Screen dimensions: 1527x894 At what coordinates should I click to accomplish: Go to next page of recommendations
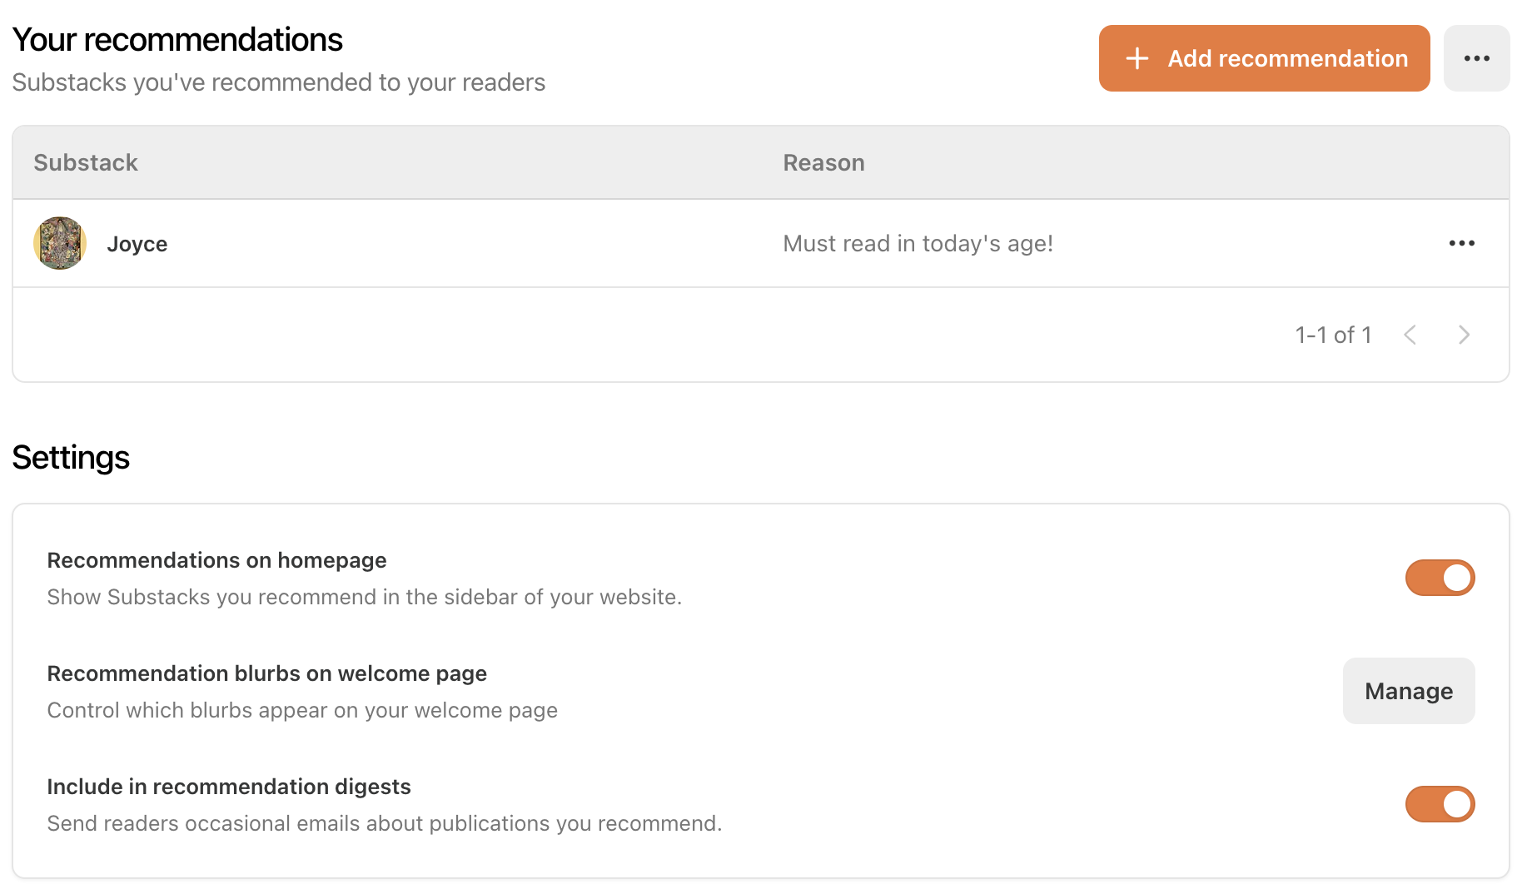(x=1464, y=335)
